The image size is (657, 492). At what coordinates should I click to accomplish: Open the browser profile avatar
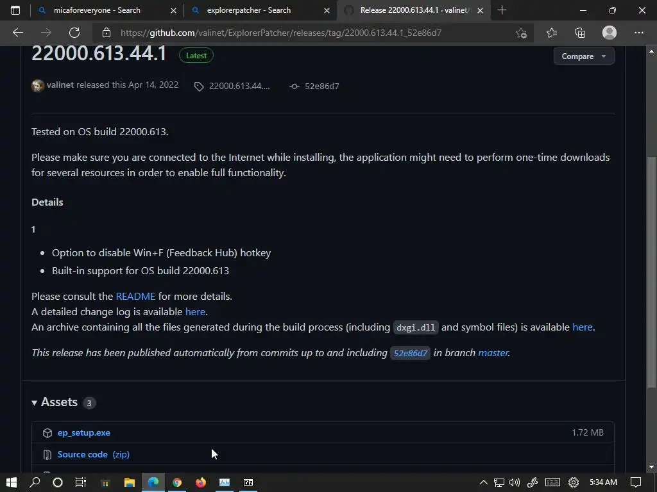click(610, 33)
